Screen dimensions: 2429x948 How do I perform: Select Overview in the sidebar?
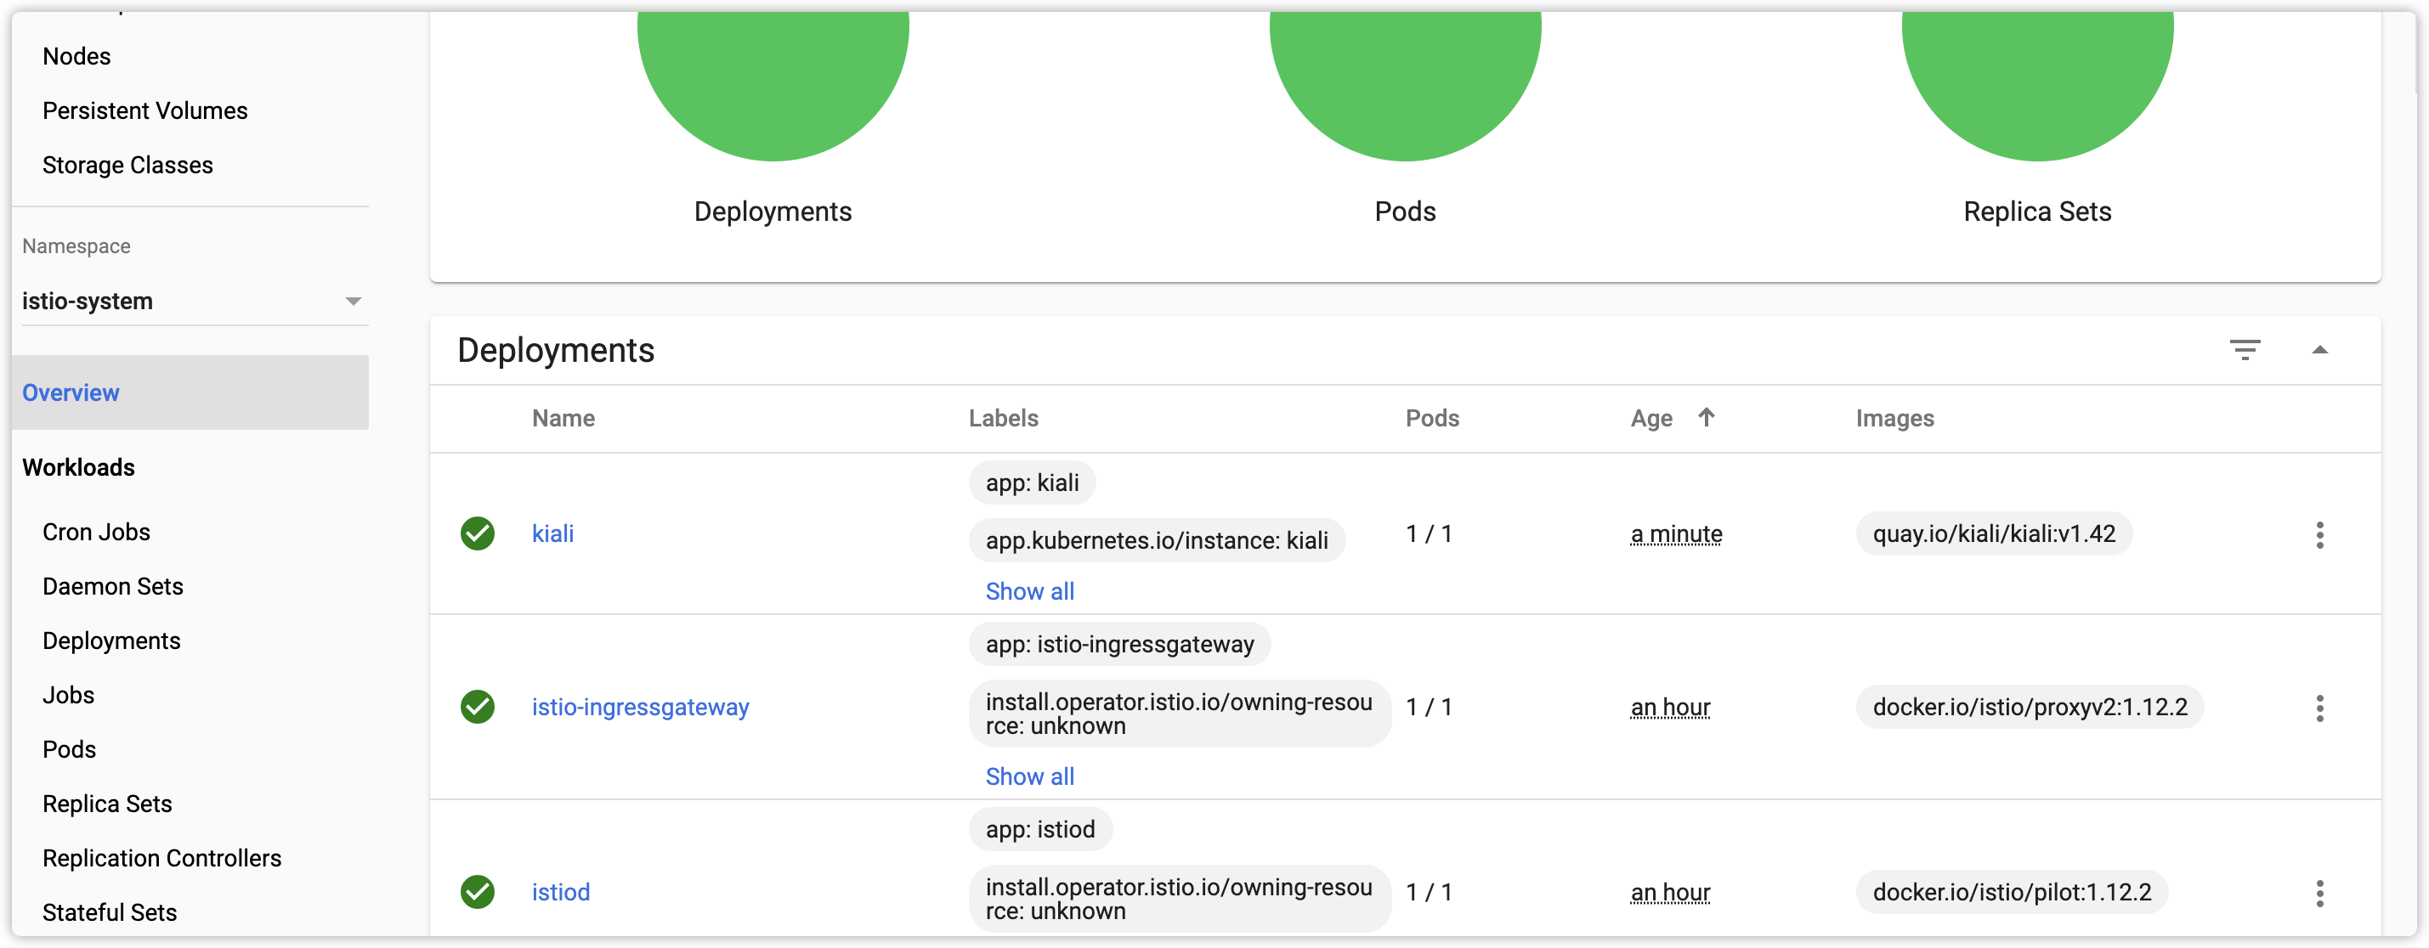(x=71, y=393)
